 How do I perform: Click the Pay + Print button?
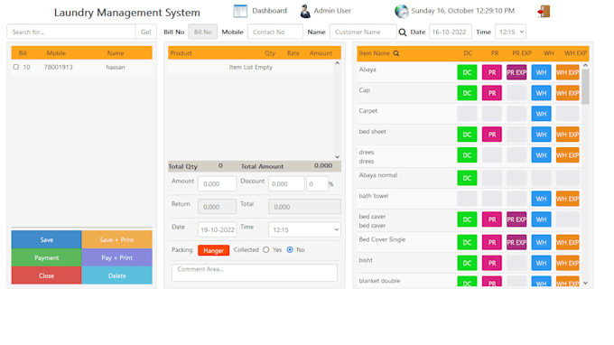coord(116,257)
